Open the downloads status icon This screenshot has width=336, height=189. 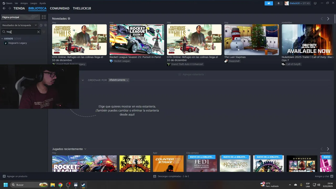pos(155,176)
